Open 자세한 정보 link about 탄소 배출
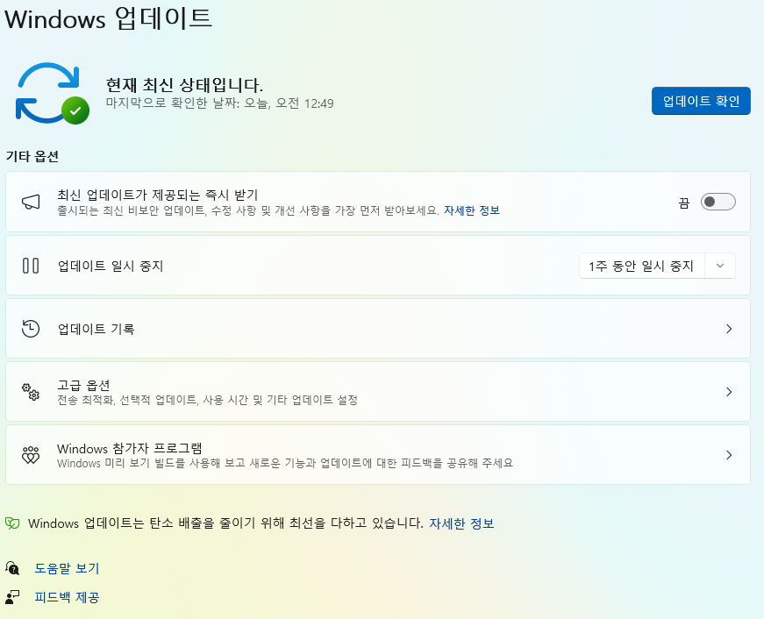This screenshot has width=764, height=619. [461, 523]
